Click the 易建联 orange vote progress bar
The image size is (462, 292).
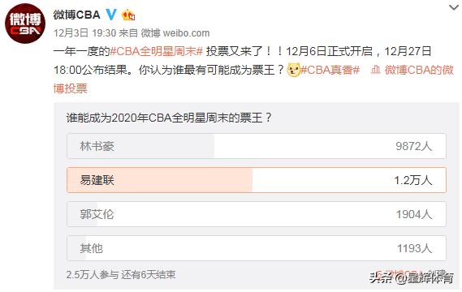tap(159, 180)
